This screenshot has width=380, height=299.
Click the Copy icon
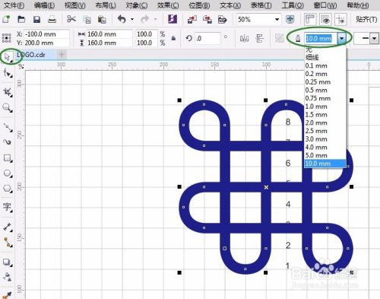pyautogui.click(x=87, y=20)
